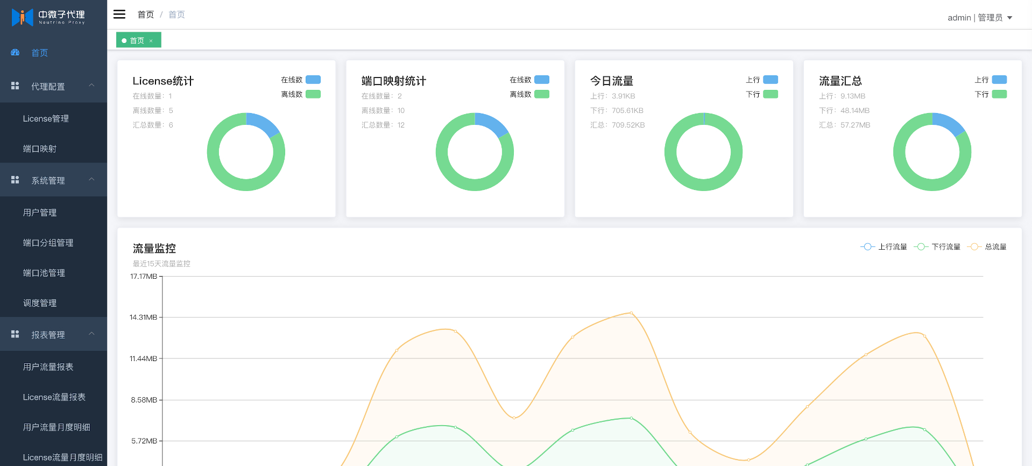Toggle 下行 green swatch in 流量汇总
1032x466 pixels.
tap(999, 94)
